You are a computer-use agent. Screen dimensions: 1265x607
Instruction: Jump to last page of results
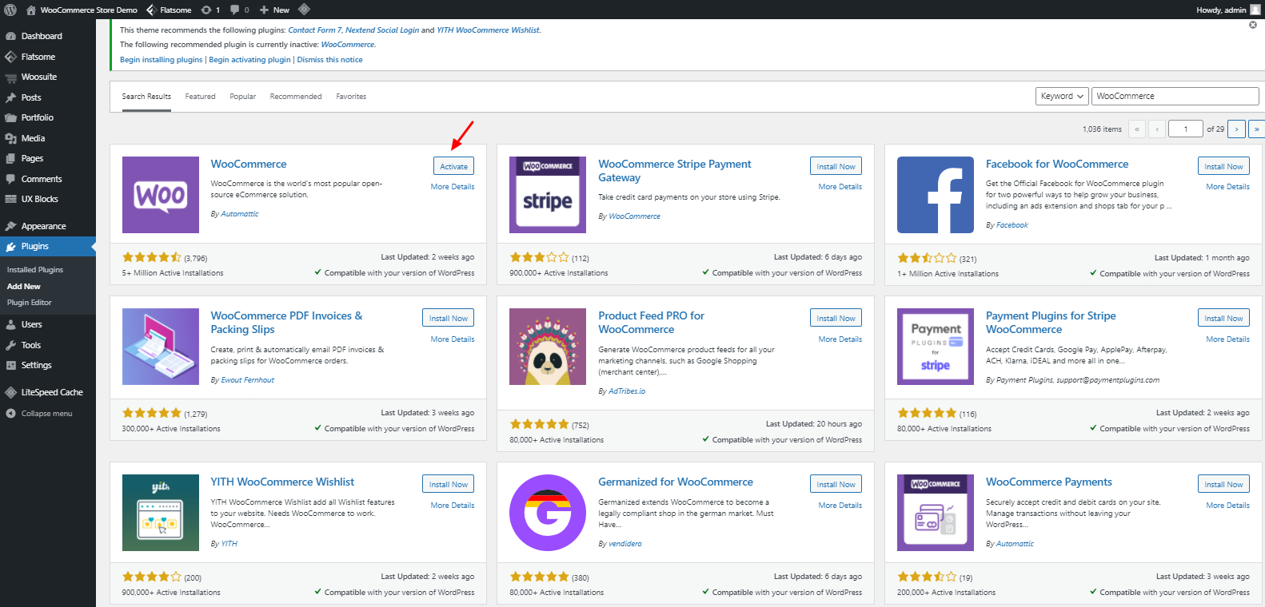coord(1256,129)
